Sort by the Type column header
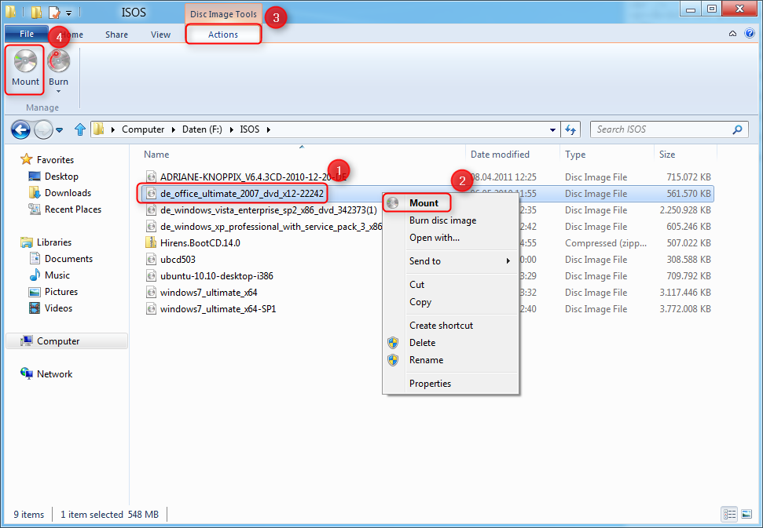Screen dimensions: 763x528 pyautogui.click(x=575, y=155)
